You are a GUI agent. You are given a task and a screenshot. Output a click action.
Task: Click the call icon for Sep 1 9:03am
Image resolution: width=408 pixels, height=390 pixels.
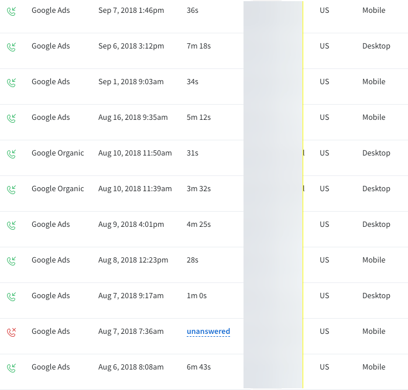11,82
